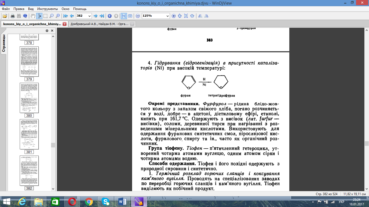Open Find with the binoculars icon
The image size is (369, 207).
coord(19,16)
